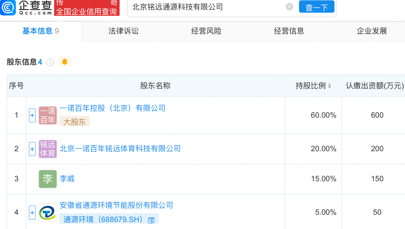Viewport: 405px width, 229px height.
Task: Click the 铭远体育 company logo
Action: tap(48, 149)
